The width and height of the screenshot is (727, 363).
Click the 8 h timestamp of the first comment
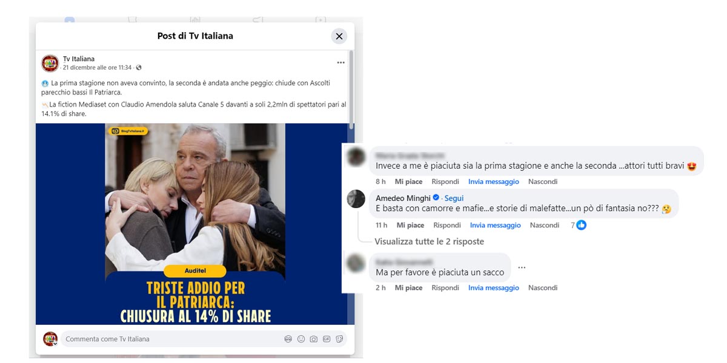(380, 181)
